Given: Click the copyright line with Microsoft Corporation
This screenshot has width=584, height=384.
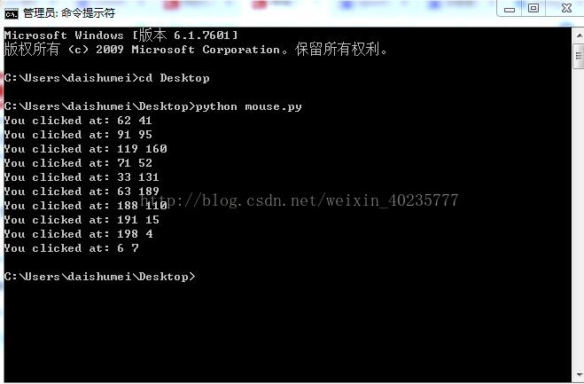Looking at the screenshot, I should (x=196, y=49).
